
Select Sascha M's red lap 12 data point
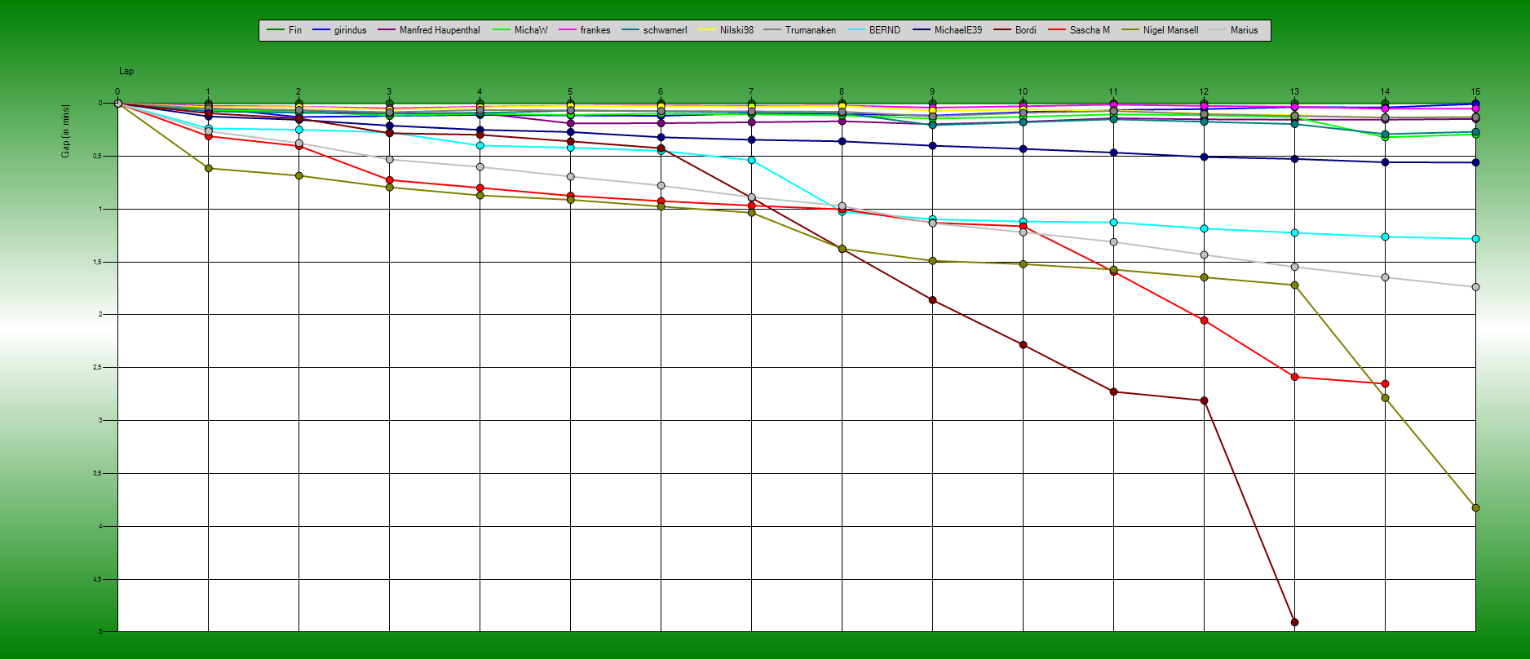pyautogui.click(x=1204, y=321)
